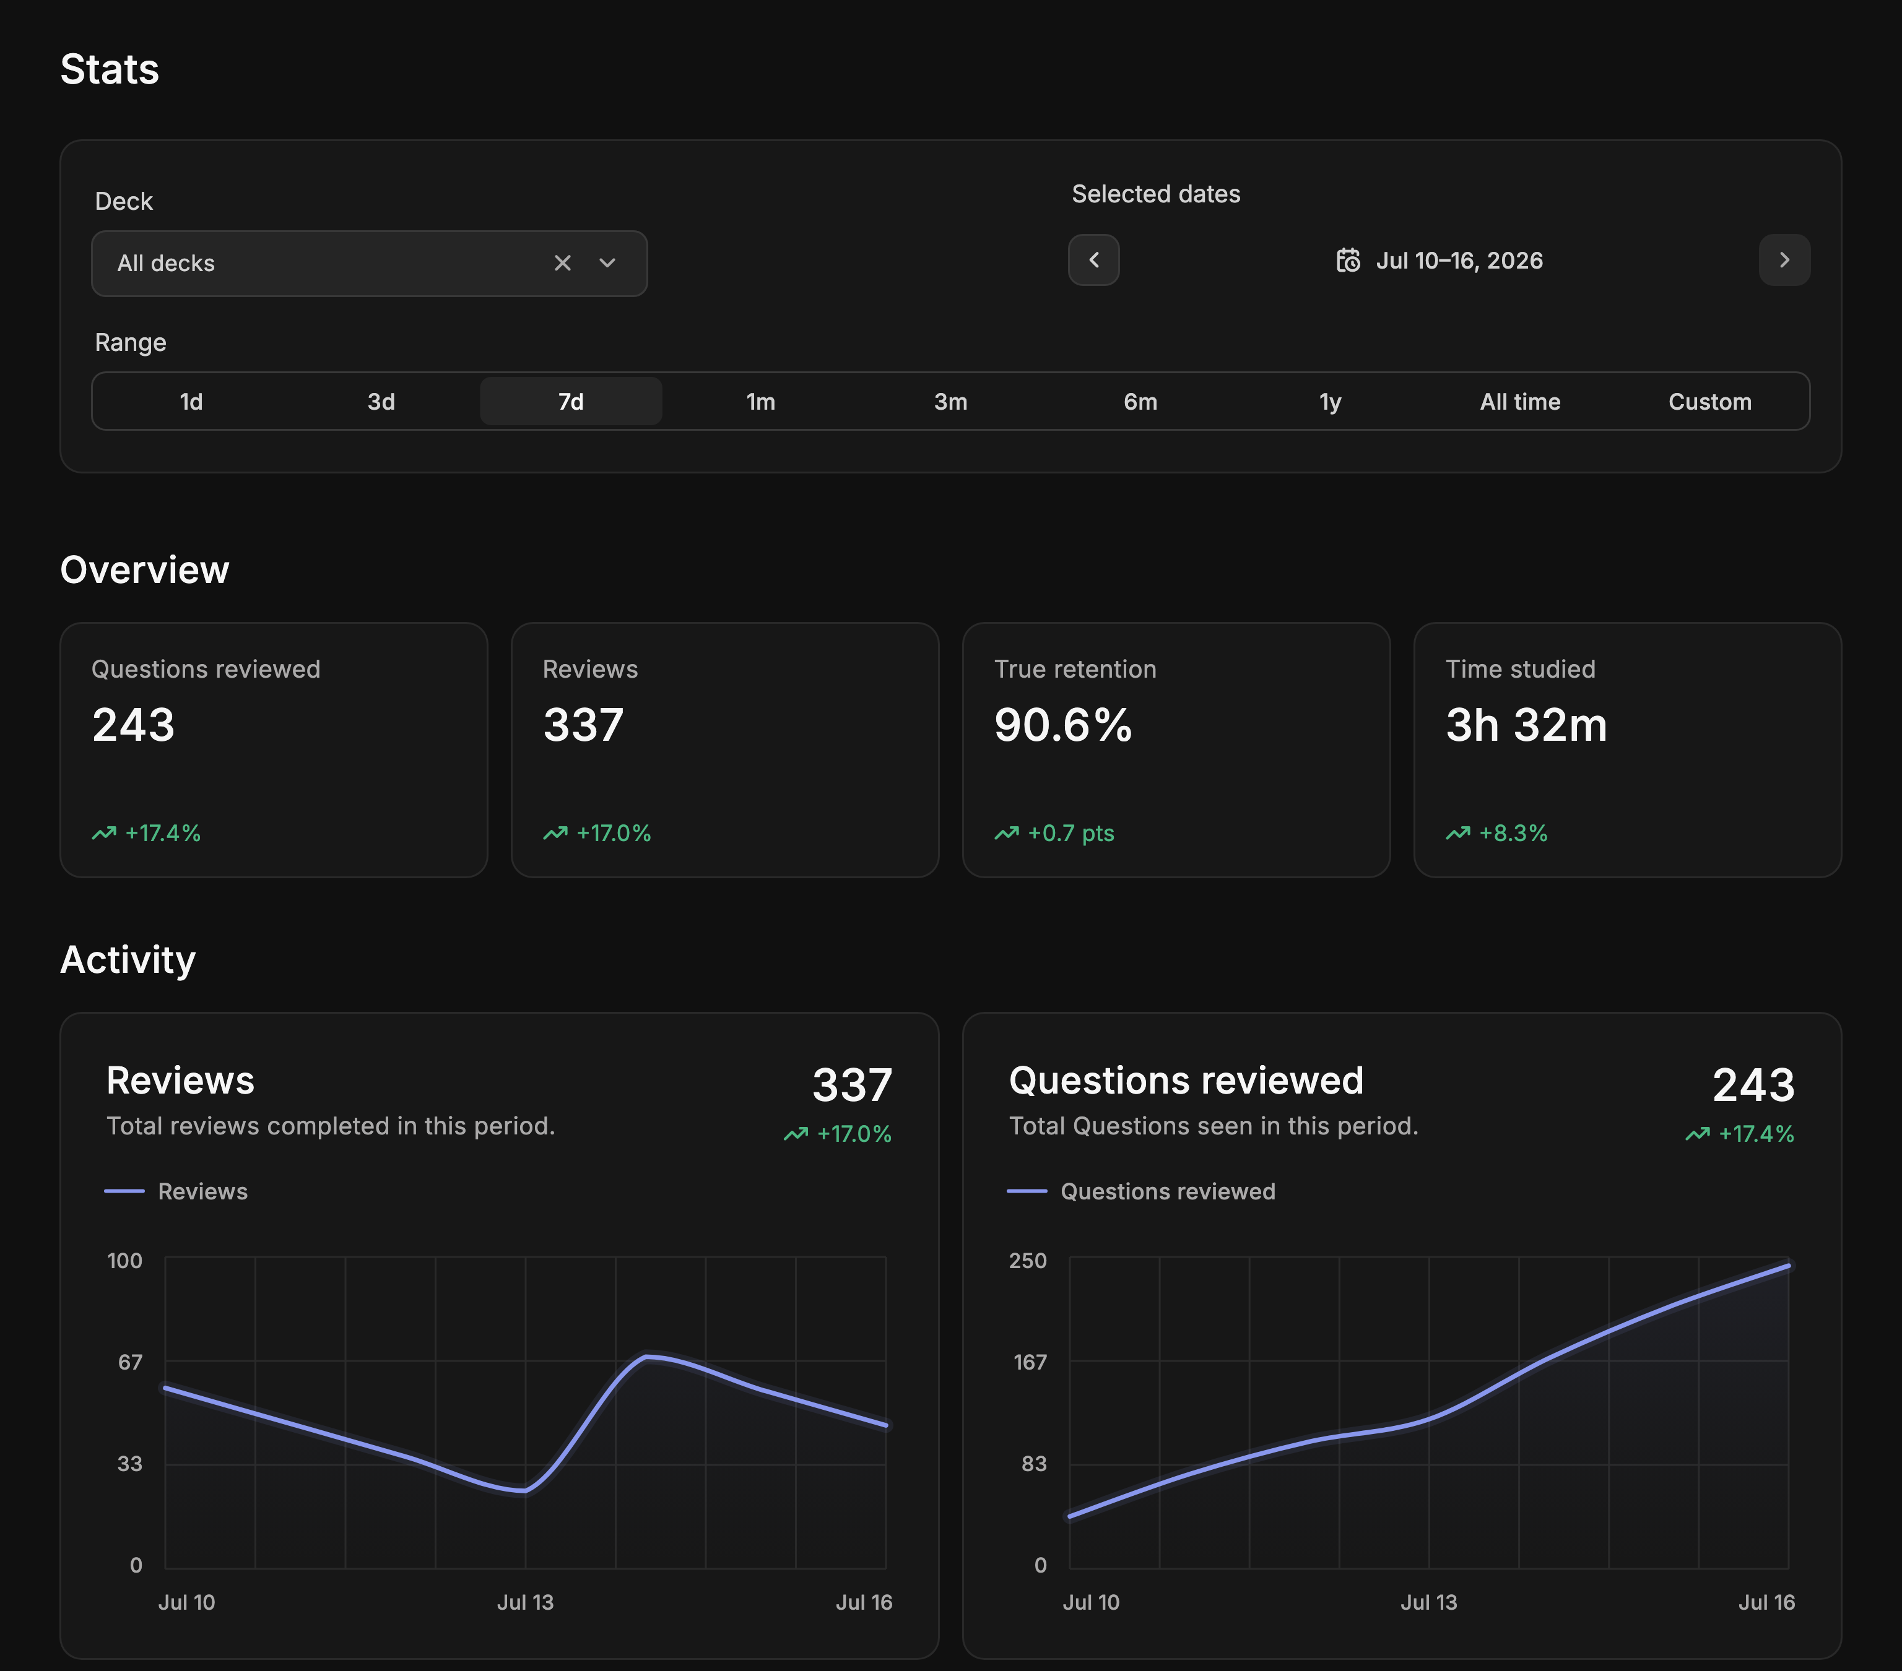Click trend icon in Time studied card

1458,832
